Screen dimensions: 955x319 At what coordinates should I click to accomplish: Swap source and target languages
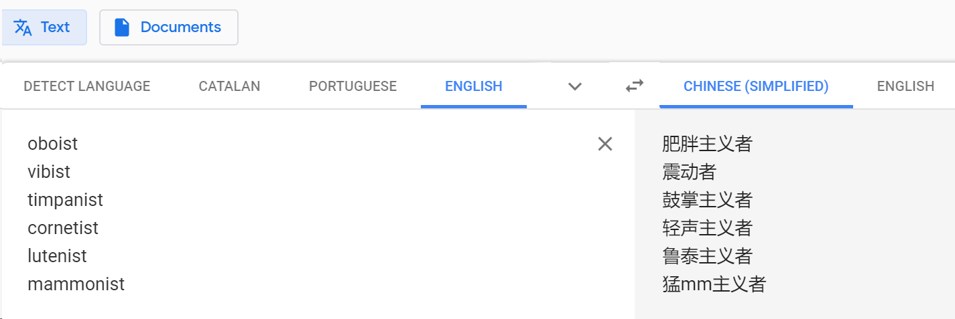coord(634,86)
